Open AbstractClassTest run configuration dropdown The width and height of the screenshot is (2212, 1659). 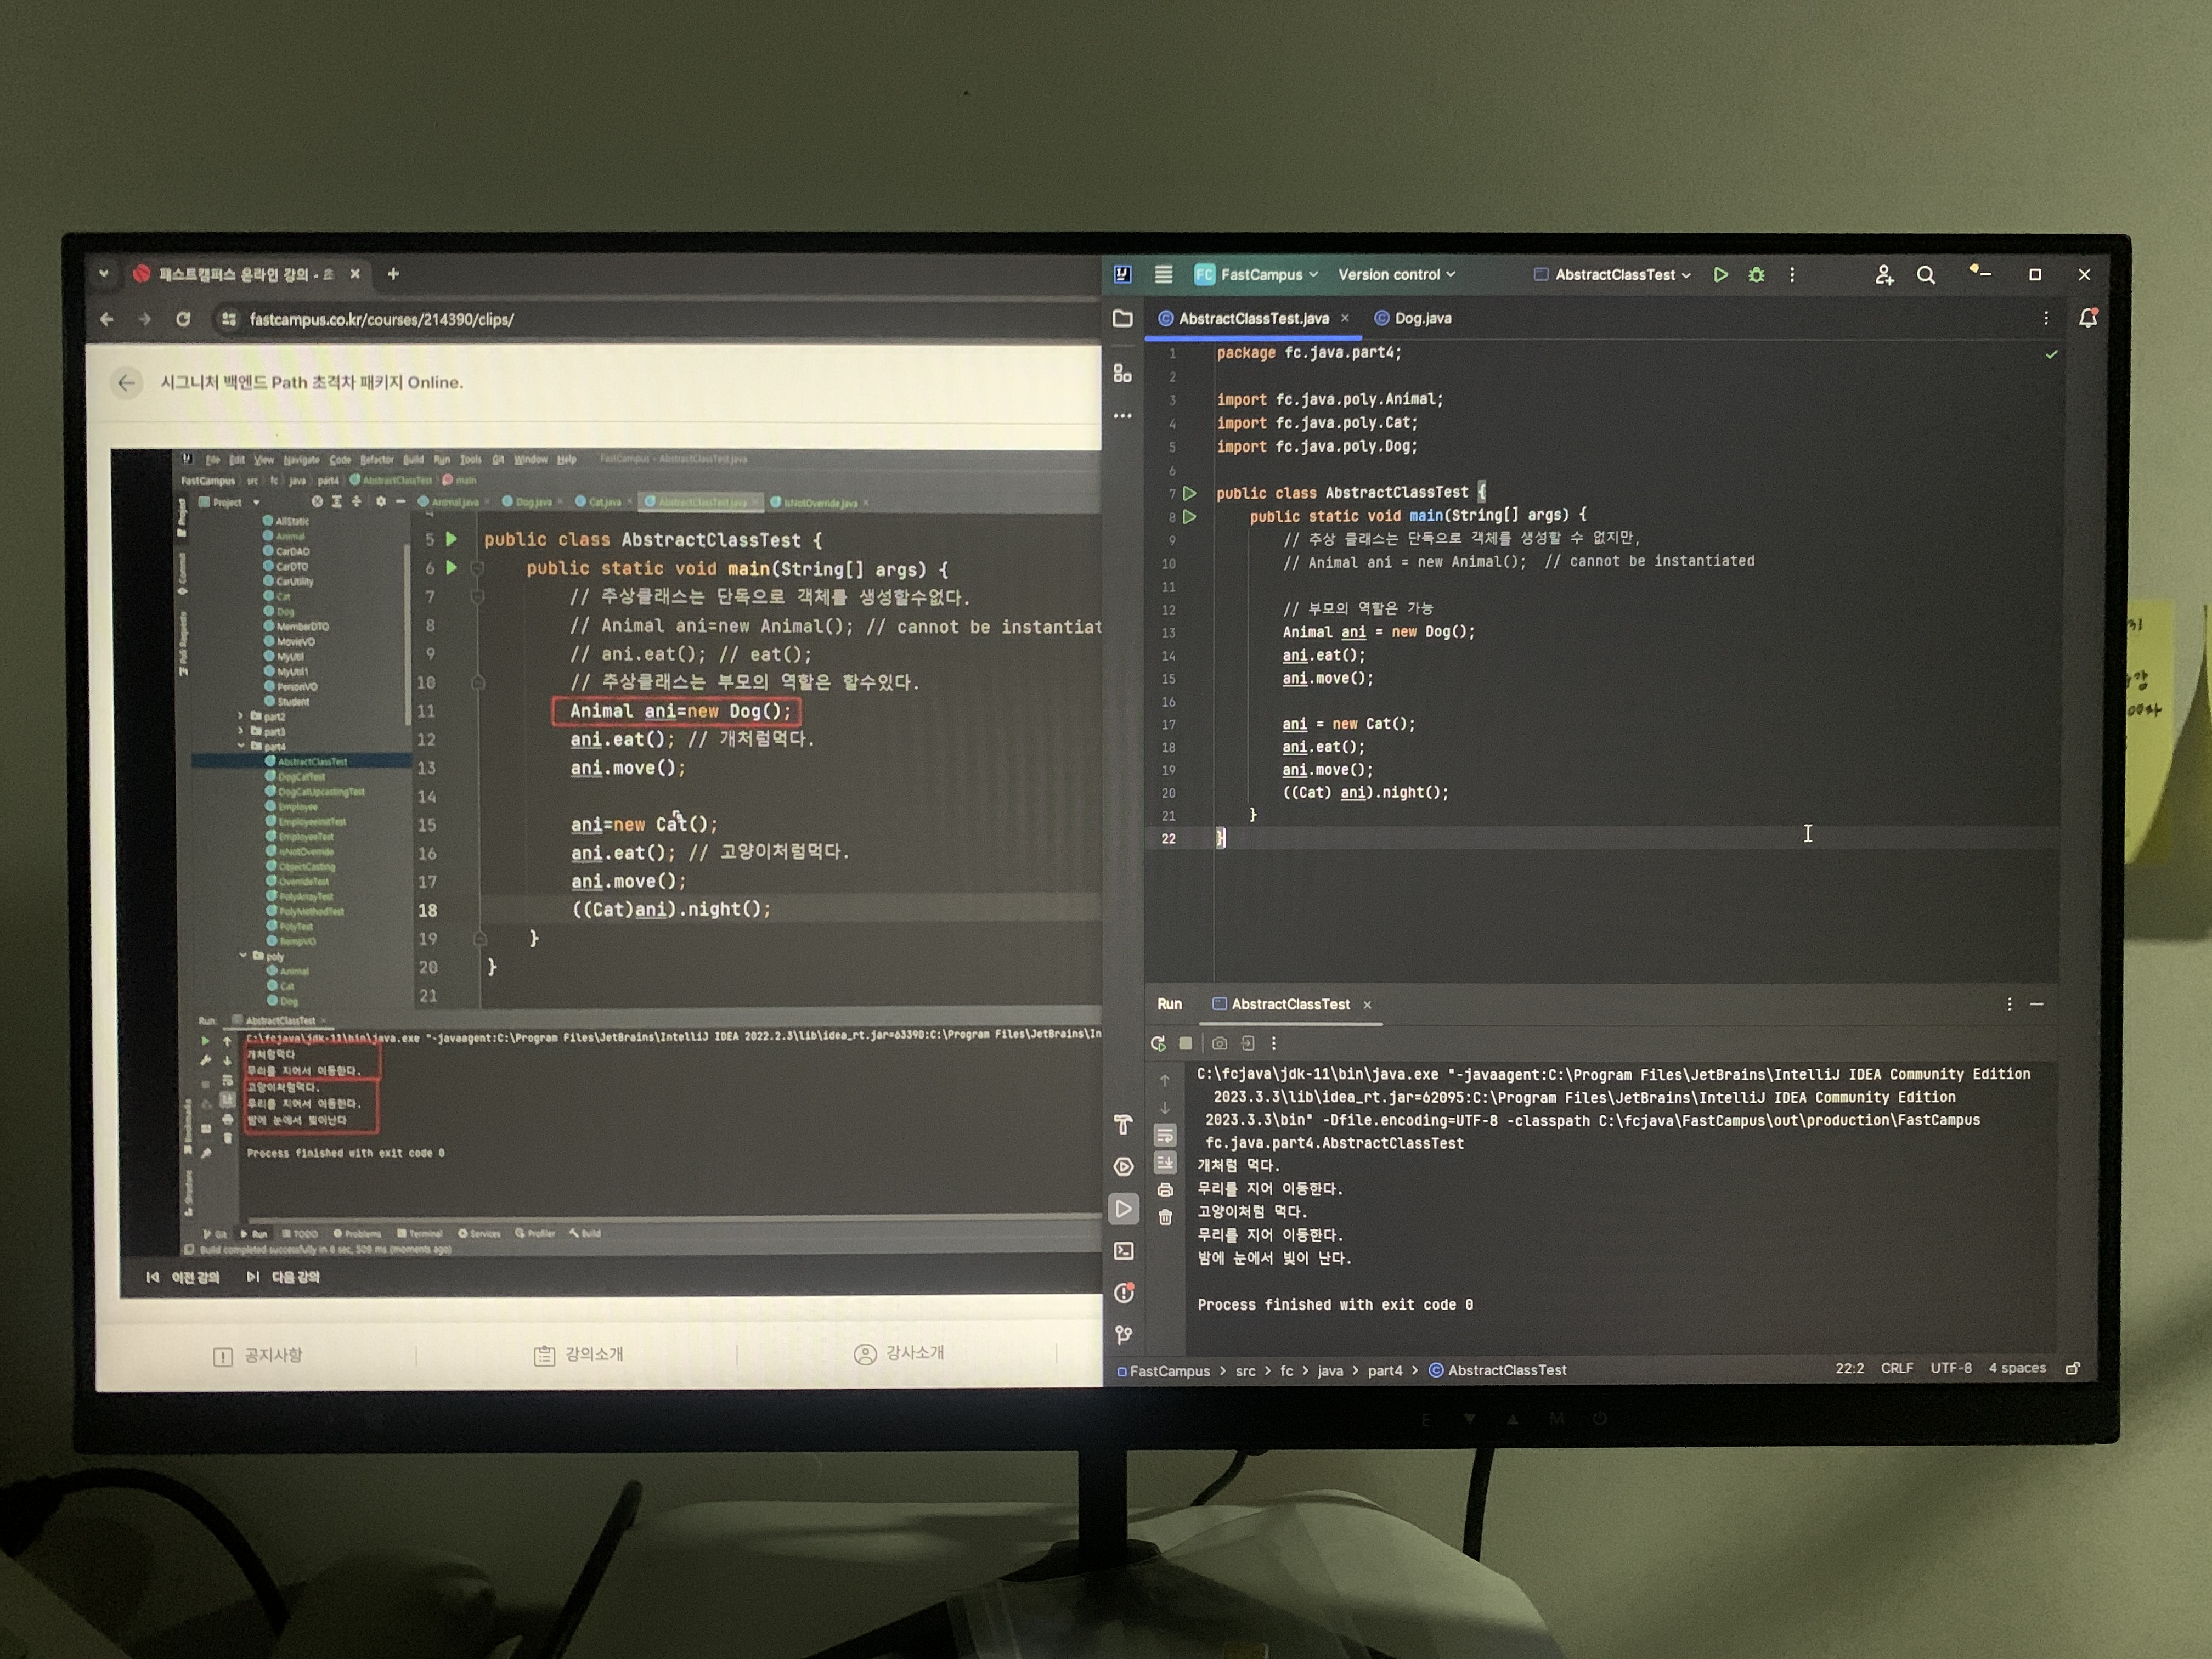(x=1620, y=275)
